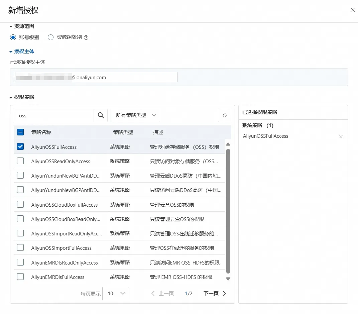
Task: Click the AliyunOSSFullAccess policy name
Action: coord(54,147)
